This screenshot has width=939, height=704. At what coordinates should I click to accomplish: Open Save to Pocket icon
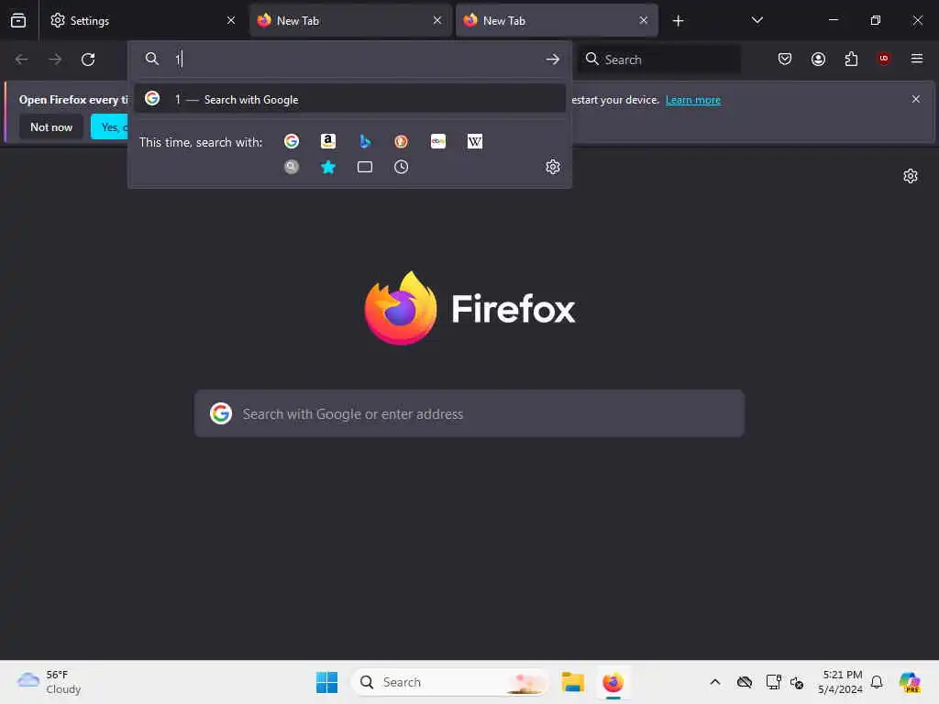785,59
